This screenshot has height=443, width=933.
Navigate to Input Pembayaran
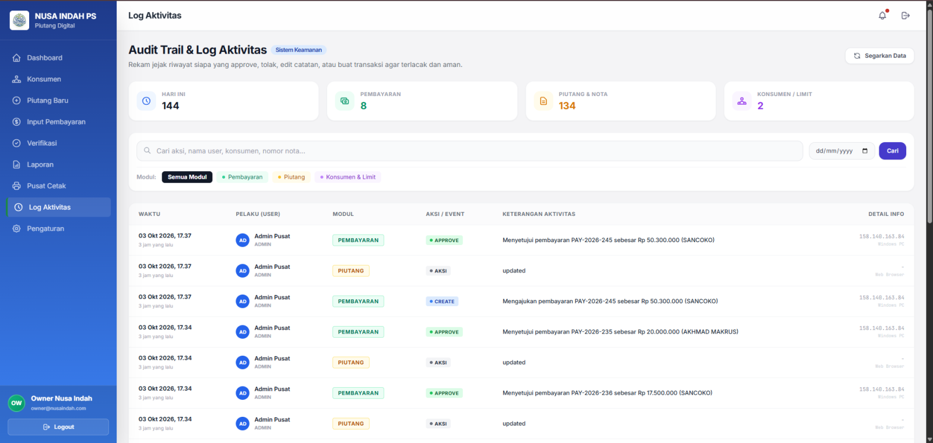click(x=58, y=122)
